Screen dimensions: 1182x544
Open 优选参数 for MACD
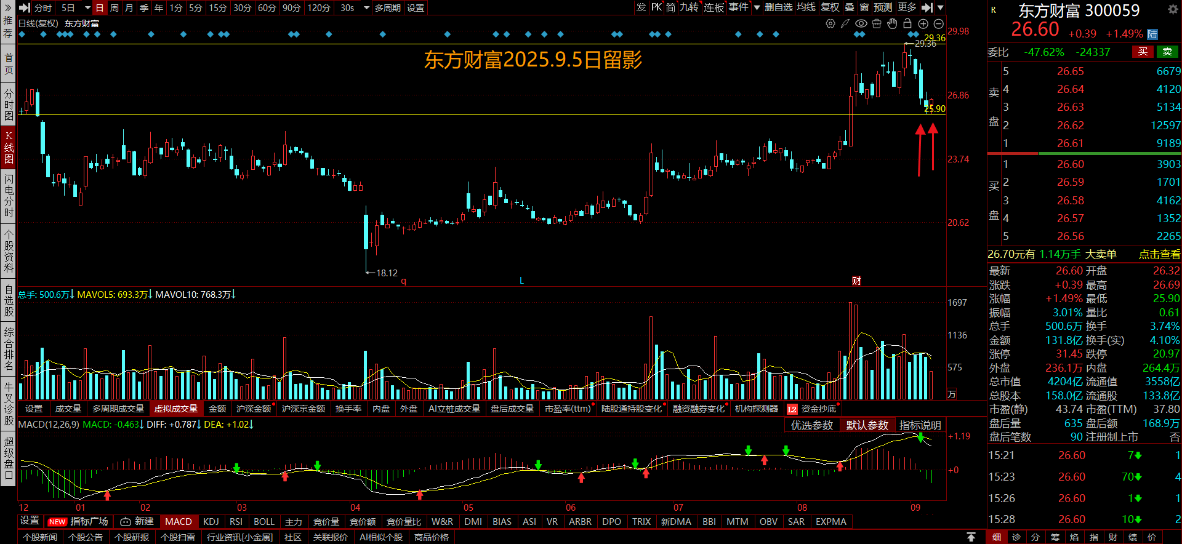click(x=812, y=425)
